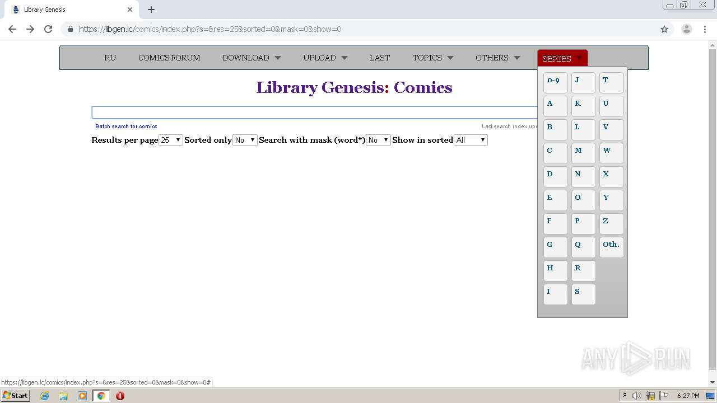The image size is (717, 403).
Task: Open Chrome's three-dot menu
Action: [705, 29]
